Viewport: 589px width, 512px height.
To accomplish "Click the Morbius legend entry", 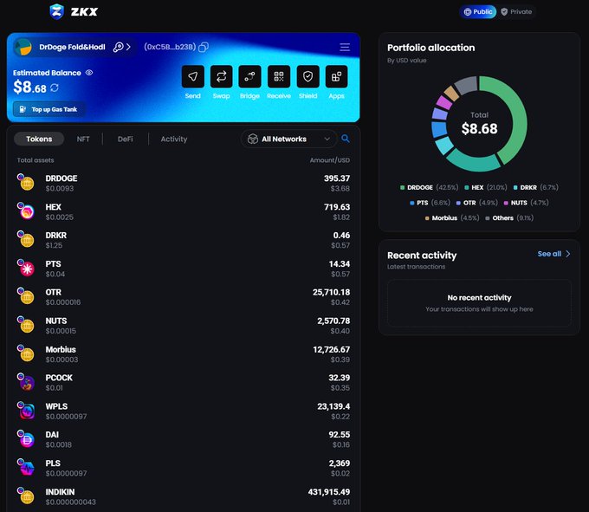I will coord(452,217).
